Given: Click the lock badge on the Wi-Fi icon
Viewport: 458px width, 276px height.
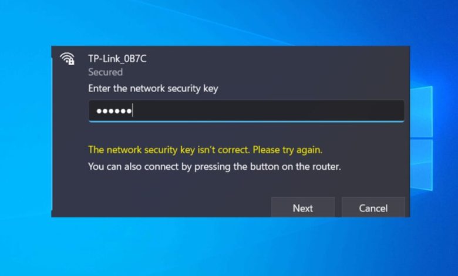Looking at the screenshot, I should click(71, 61).
